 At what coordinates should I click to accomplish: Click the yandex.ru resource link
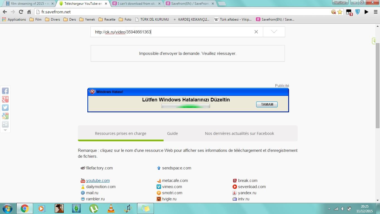click(x=247, y=193)
